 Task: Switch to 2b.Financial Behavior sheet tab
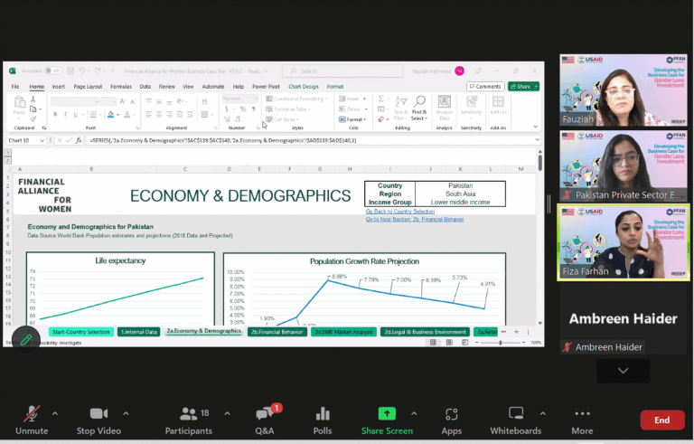[276, 332]
